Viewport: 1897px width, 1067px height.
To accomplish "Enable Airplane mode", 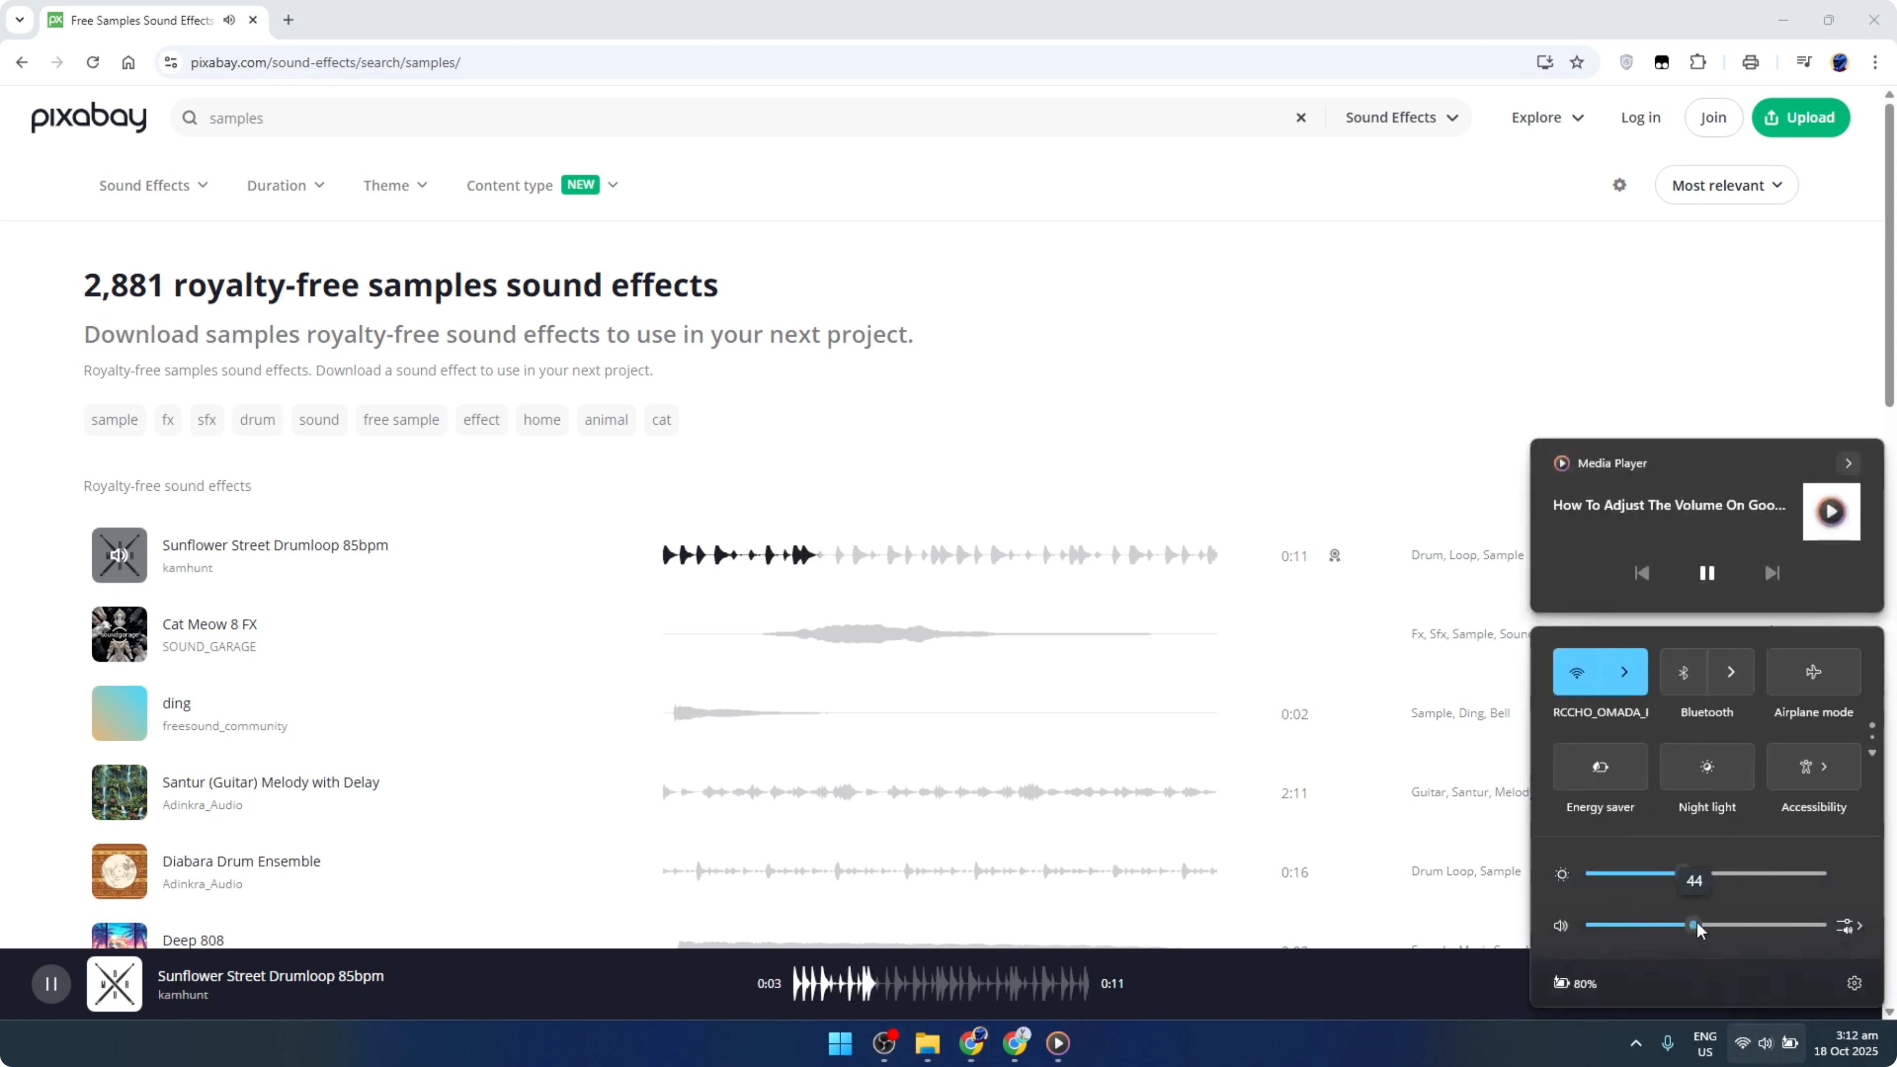I will pyautogui.click(x=1813, y=672).
